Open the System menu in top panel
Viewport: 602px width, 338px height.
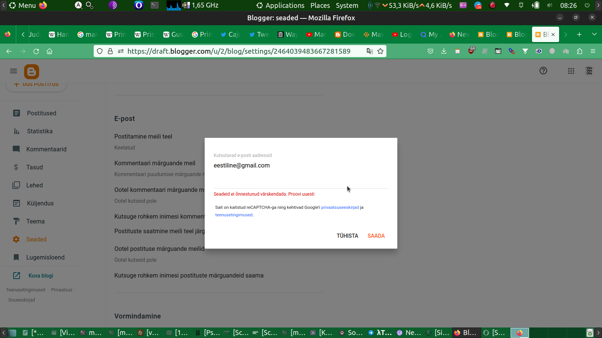point(347,5)
